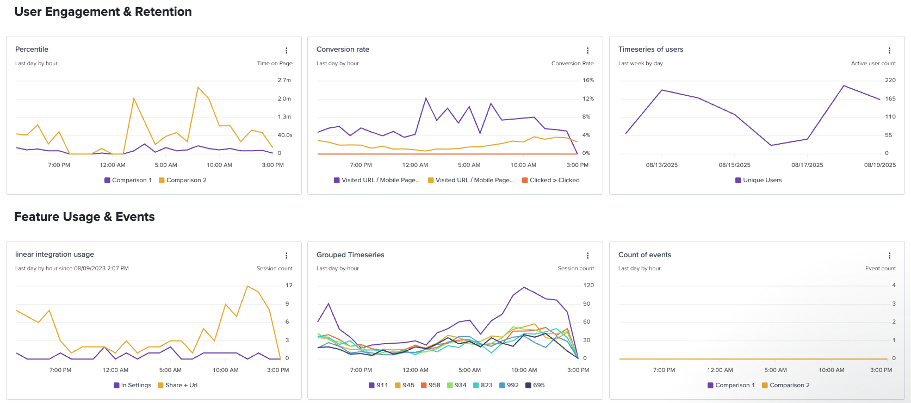911x403 pixels.
Task: Click the 220 value on users chart axis
Action: click(890, 80)
